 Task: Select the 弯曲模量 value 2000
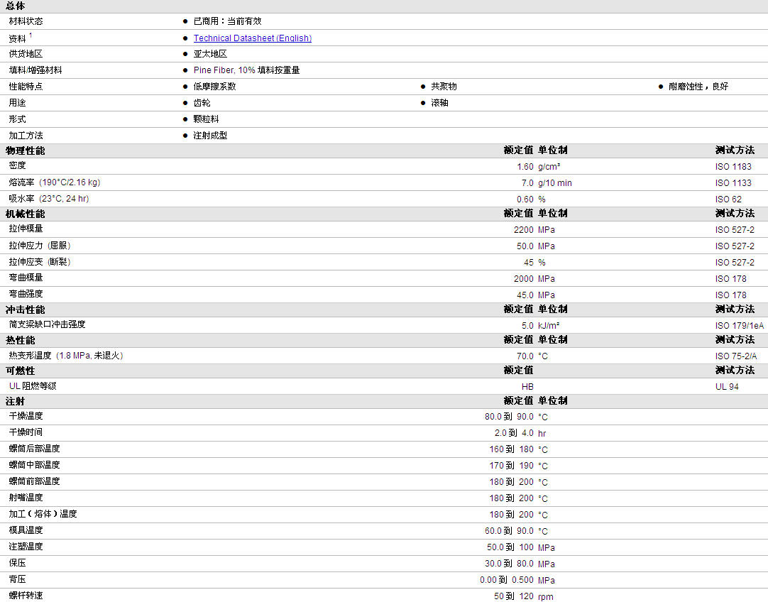click(x=524, y=279)
